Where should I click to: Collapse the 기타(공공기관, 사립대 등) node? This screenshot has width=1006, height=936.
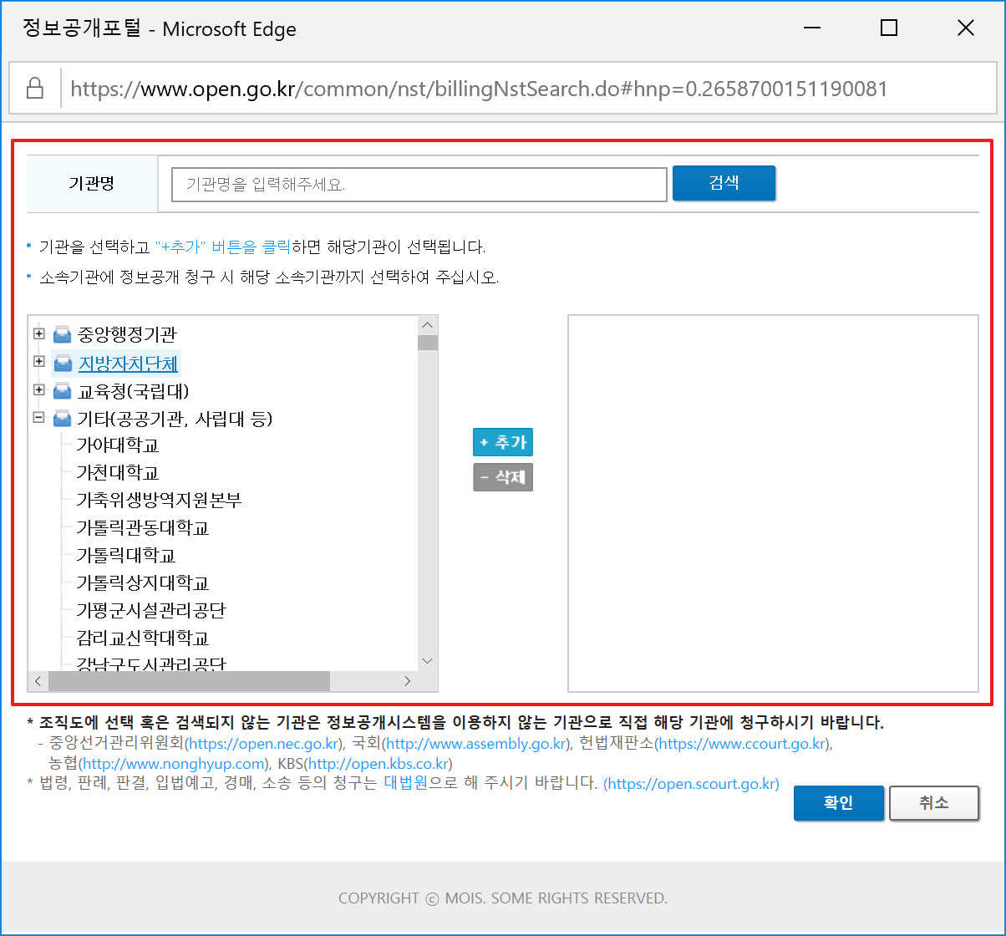(38, 418)
